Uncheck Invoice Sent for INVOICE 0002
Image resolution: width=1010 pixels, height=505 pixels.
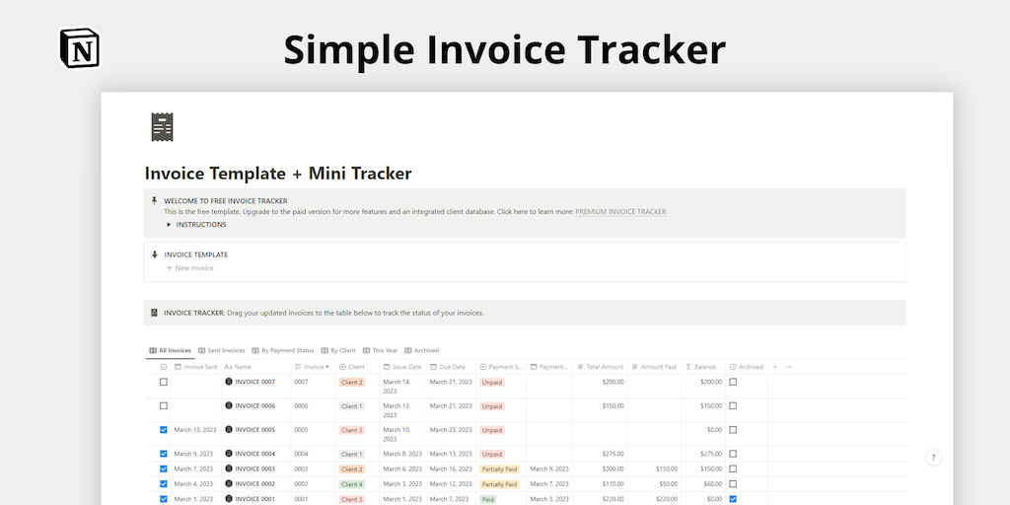tap(164, 483)
